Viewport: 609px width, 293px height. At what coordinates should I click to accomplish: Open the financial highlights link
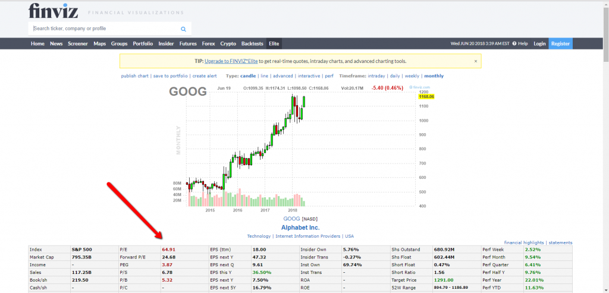click(524, 242)
